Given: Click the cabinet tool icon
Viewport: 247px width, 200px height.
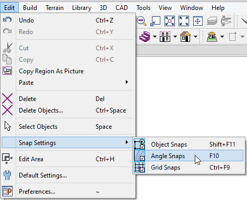Looking at the screenshot, I should (x=165, y=37).
